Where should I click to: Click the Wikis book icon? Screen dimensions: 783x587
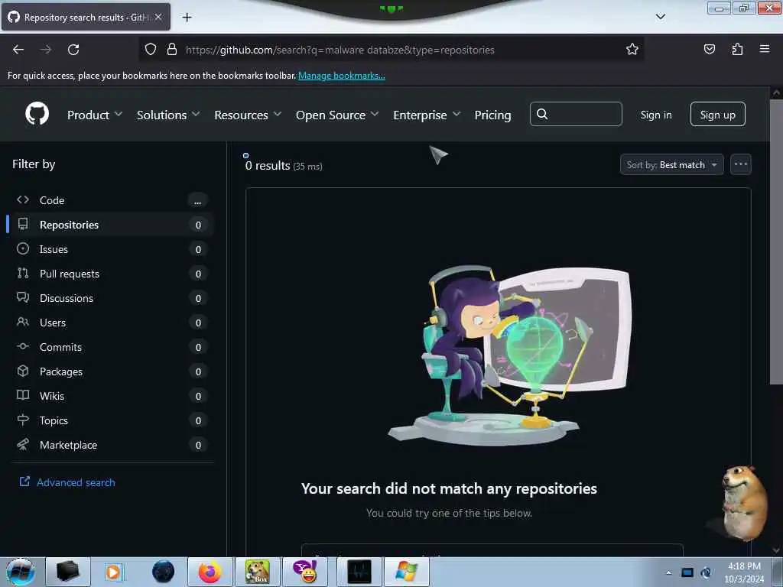pos(23,395)
